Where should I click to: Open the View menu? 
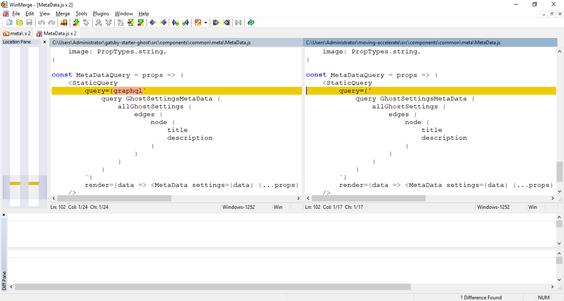pos(45,14)
